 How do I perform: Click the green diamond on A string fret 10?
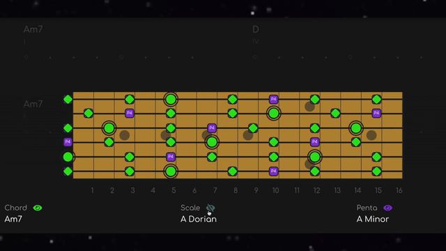tap(274, 157)
